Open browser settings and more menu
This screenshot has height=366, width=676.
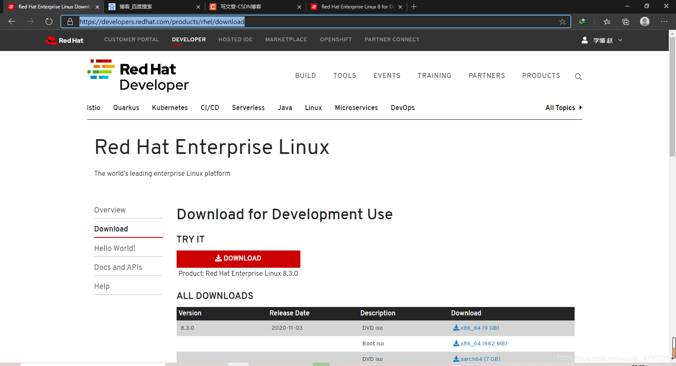[x=664, y=22]
